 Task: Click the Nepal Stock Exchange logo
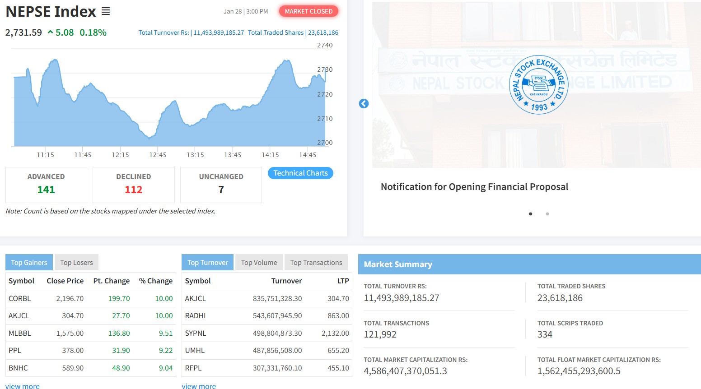tap(538, 85)
